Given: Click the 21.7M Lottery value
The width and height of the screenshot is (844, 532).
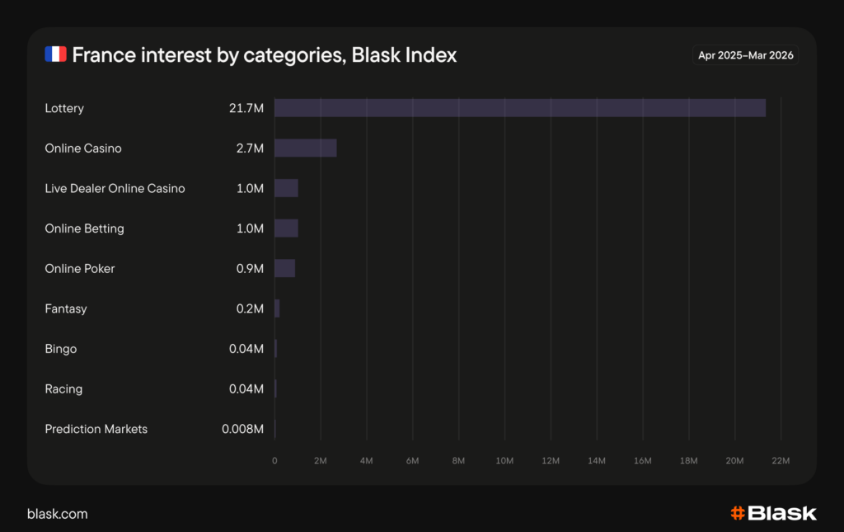Looking at the screenshot, I should pos(246,108).
